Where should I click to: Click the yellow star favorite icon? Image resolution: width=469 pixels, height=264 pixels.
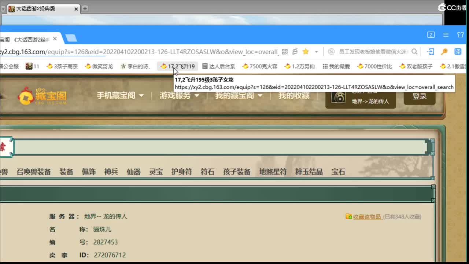(x=306, y=52)
